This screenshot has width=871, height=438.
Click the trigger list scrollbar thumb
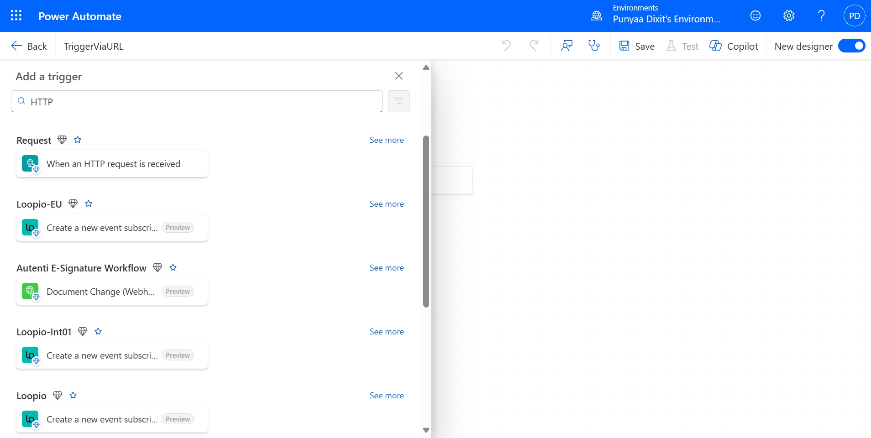[426, 221]
